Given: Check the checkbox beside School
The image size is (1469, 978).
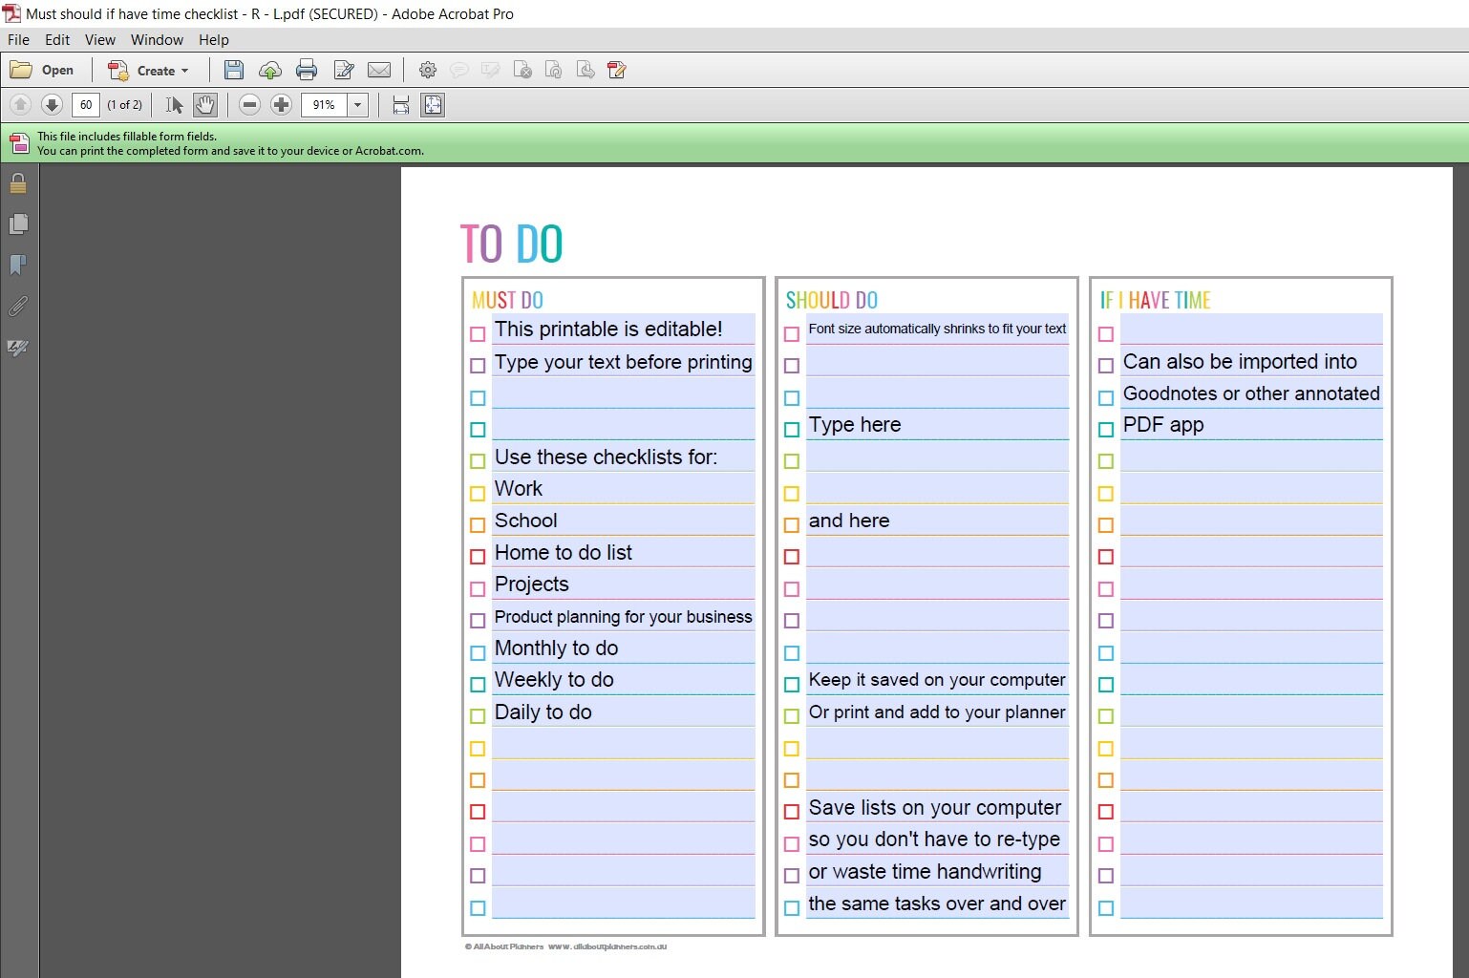Looking at the screenshot, I should (478, 524).
